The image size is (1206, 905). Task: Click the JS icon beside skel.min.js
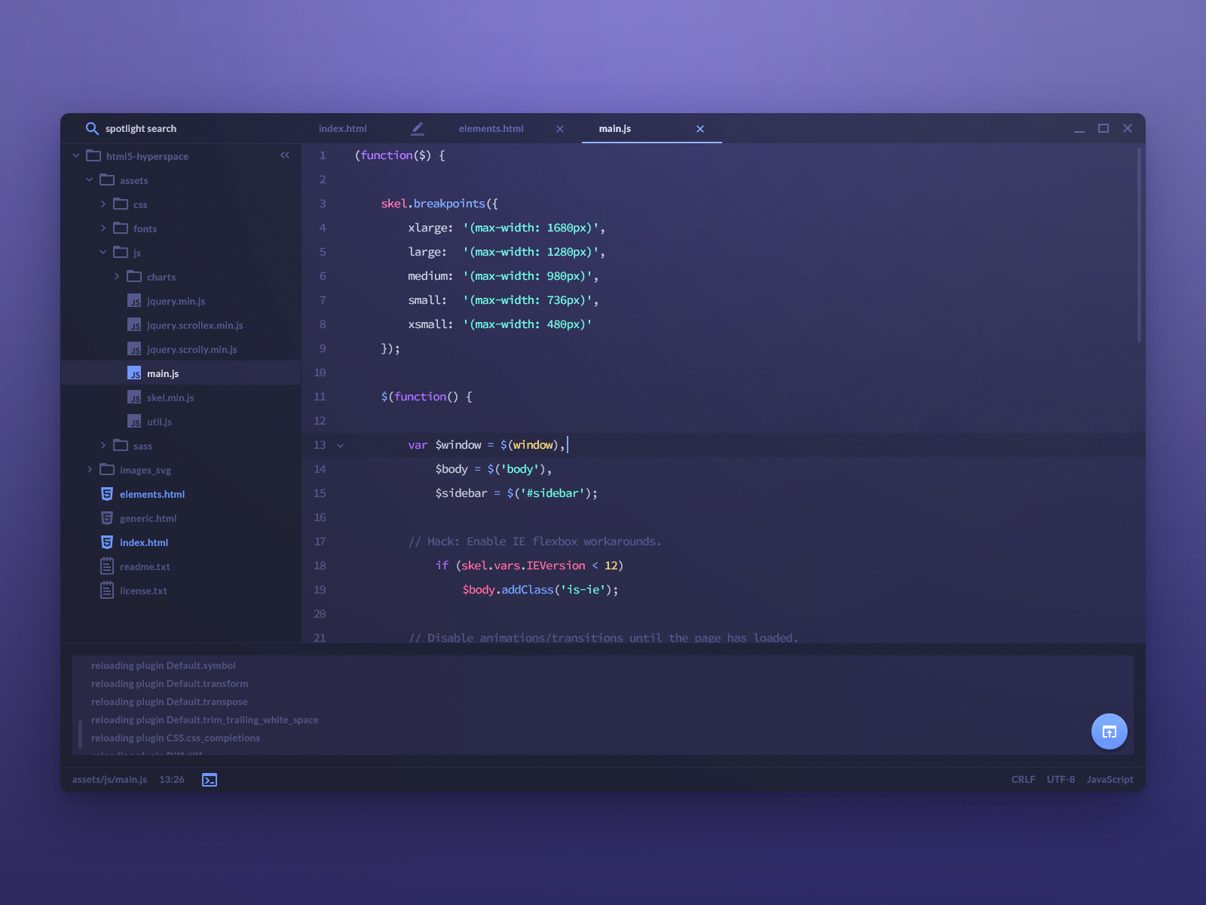(x=134, y=397)
